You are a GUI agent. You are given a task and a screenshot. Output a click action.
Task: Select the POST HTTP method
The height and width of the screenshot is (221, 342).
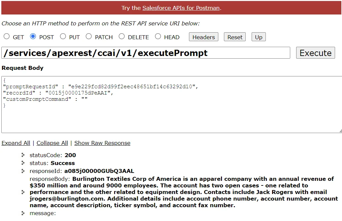click(x=33, y=37)
